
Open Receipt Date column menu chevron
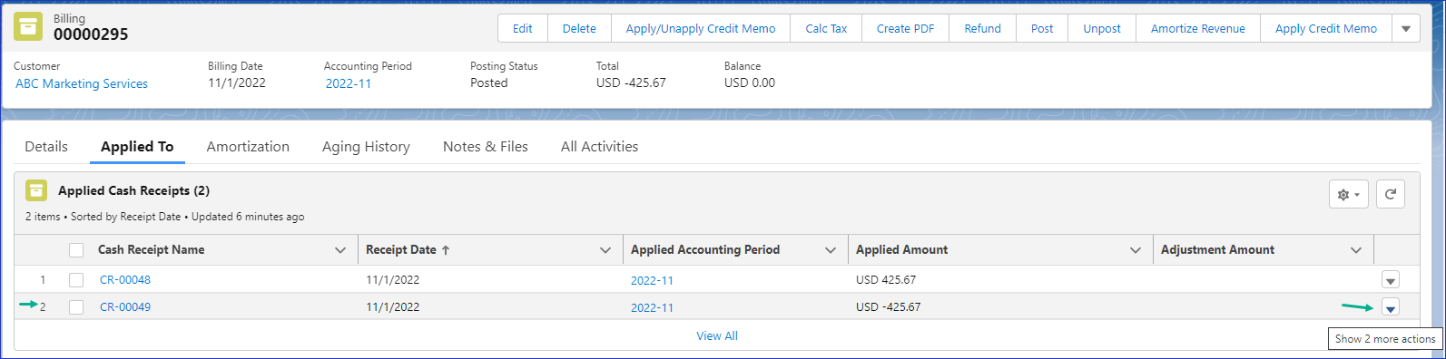pos(605,250)
